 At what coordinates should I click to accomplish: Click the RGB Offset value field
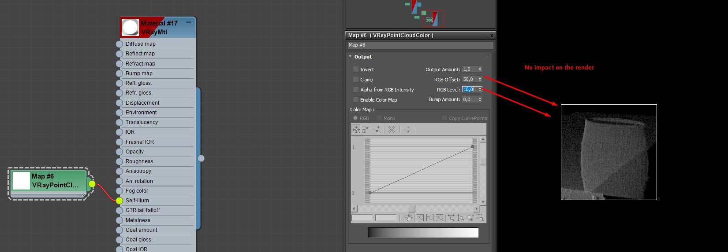click(x=470, y=80)
